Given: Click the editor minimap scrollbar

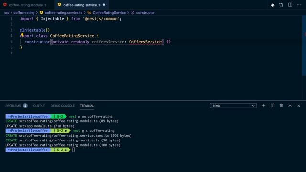Looking at the screenshot, I should tap(304, 46).
